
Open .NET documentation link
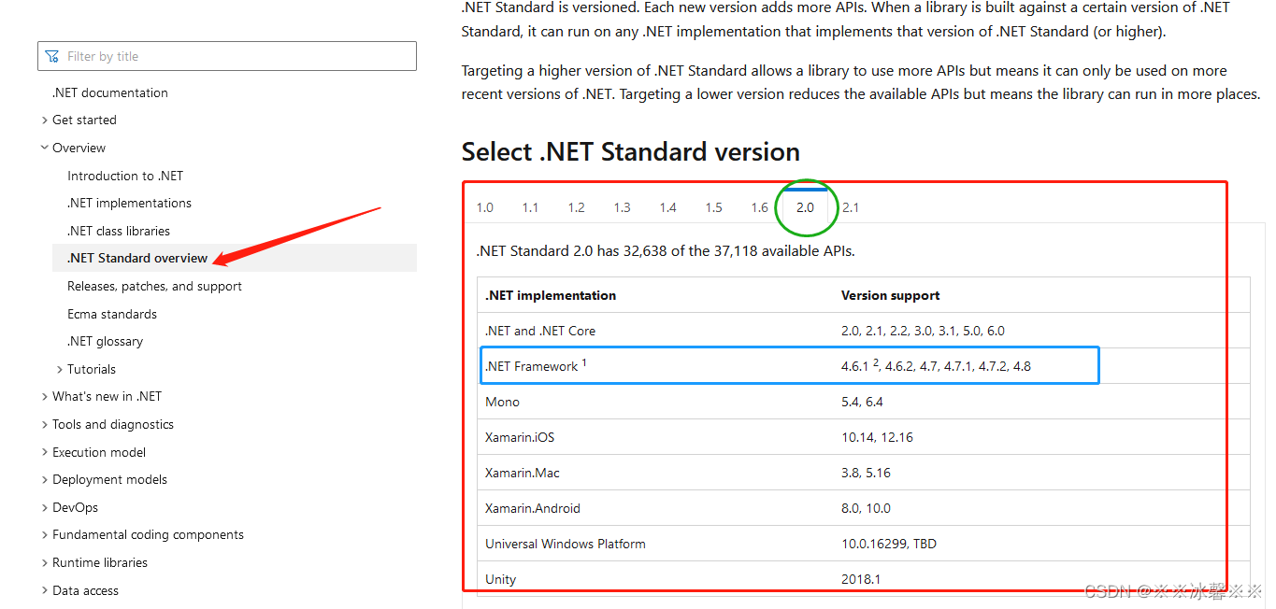coord(110,92)
